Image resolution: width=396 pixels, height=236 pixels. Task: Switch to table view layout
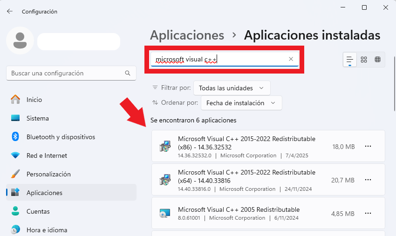(377, 60)
